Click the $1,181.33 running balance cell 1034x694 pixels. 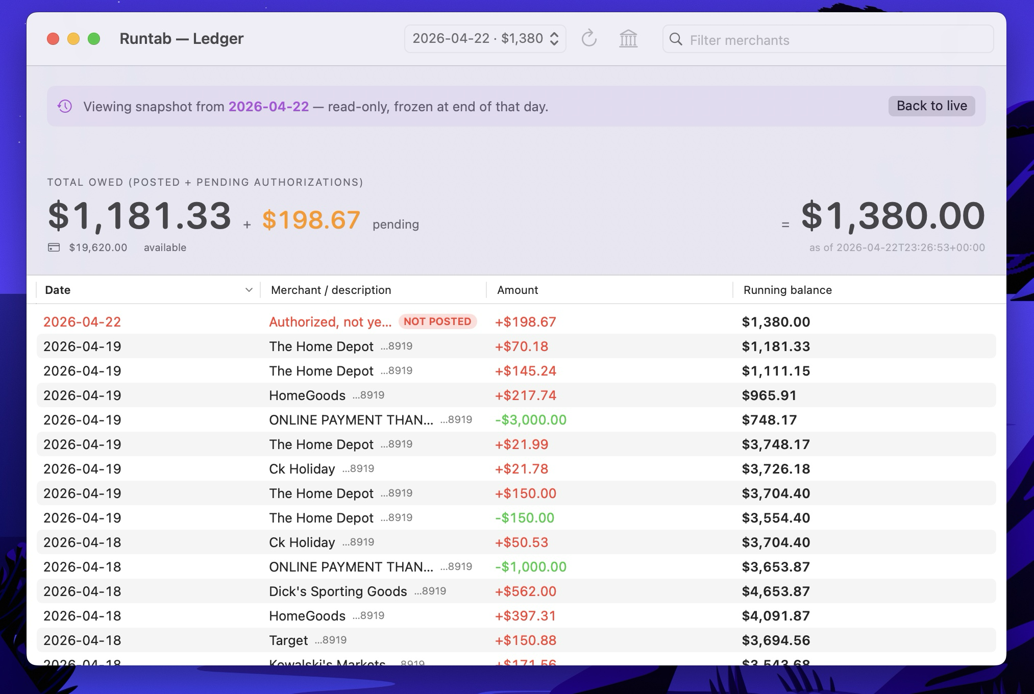point(776,346)
